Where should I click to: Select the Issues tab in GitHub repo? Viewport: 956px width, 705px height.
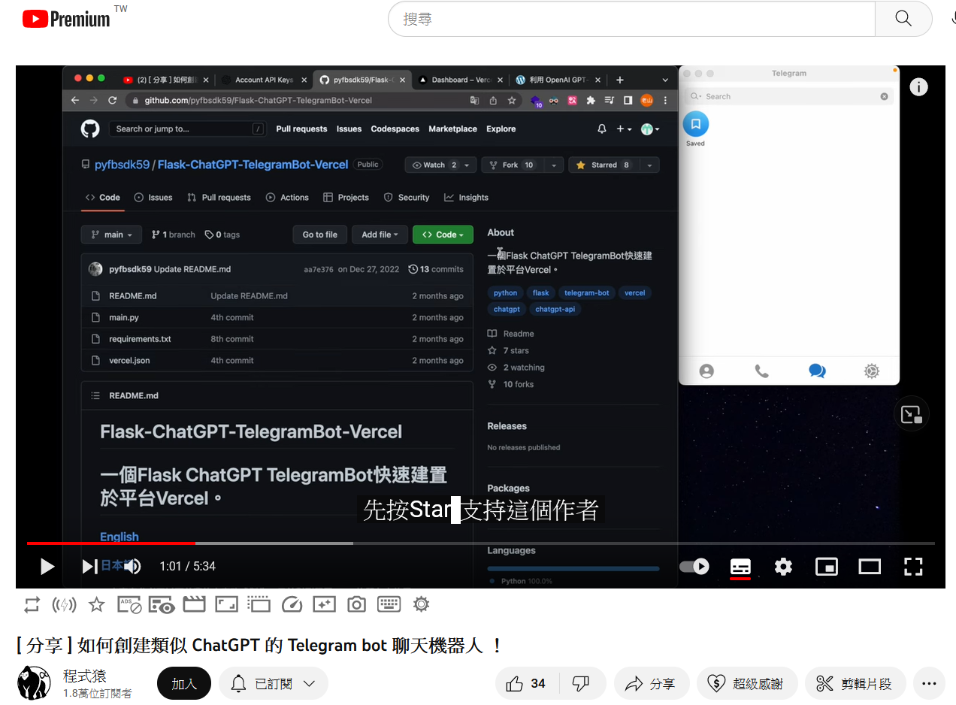(153, 198)
